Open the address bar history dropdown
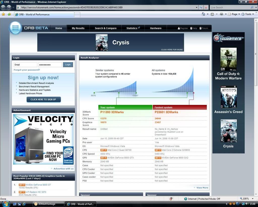Screen dimensions: 258x207 click(197, 7)
